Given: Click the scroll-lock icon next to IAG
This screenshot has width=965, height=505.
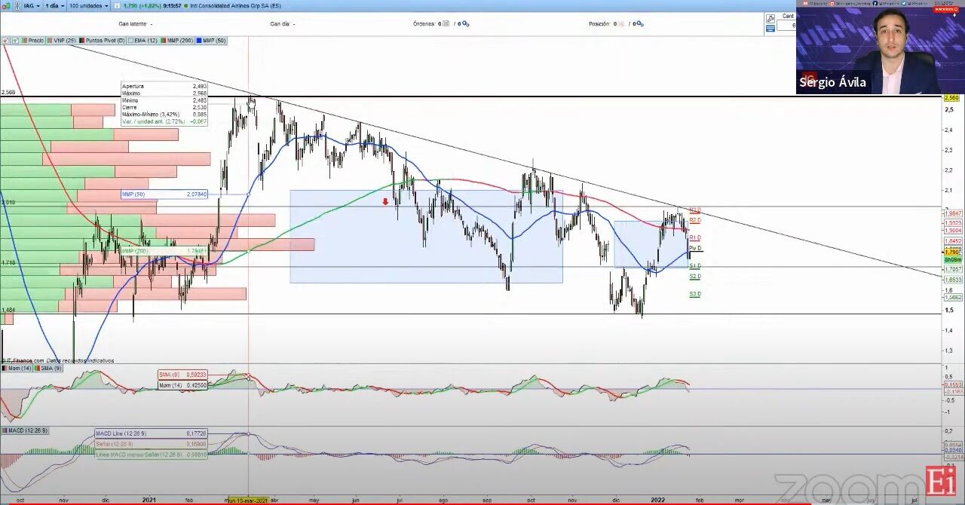Looking at the screenshot, I should (x=16, y=5).
